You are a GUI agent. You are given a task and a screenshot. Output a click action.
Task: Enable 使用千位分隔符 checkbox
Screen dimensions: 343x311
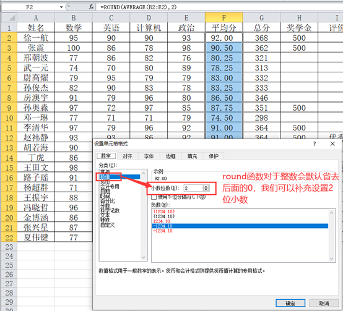click(x=154, y=197)
